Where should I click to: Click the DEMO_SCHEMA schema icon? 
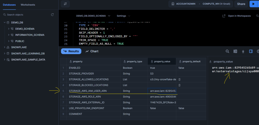12,29
